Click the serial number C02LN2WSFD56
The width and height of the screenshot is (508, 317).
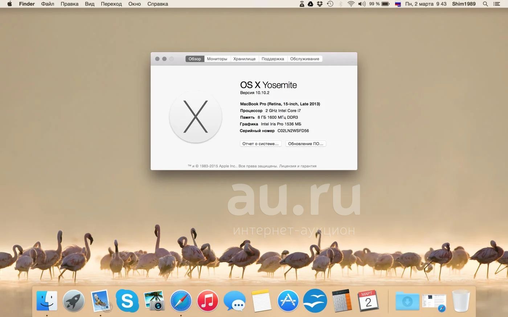click(293, 131)
